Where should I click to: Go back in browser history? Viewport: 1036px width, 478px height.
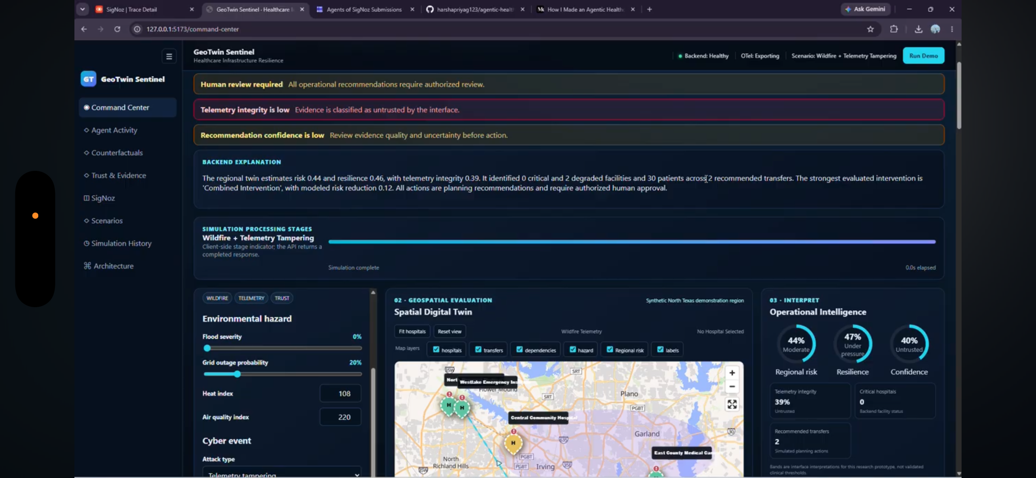84,29
